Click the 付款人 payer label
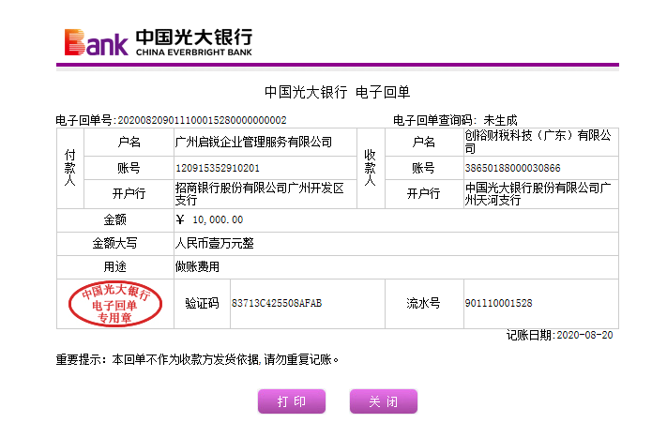 pos(70,168)
